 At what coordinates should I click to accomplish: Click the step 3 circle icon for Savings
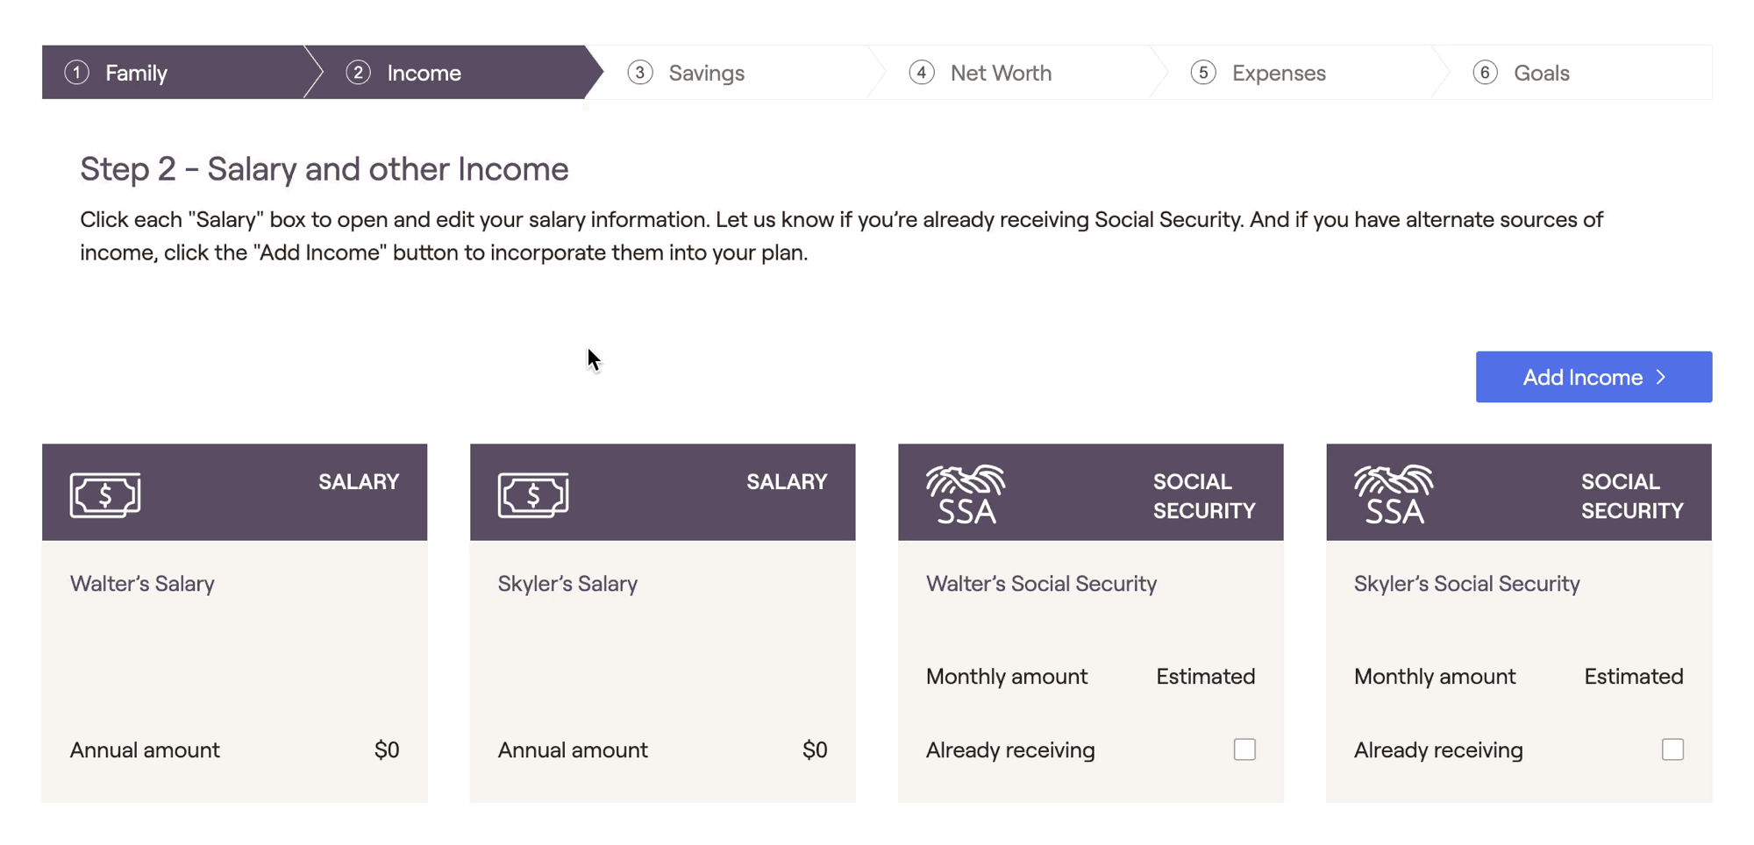(640, 73)
